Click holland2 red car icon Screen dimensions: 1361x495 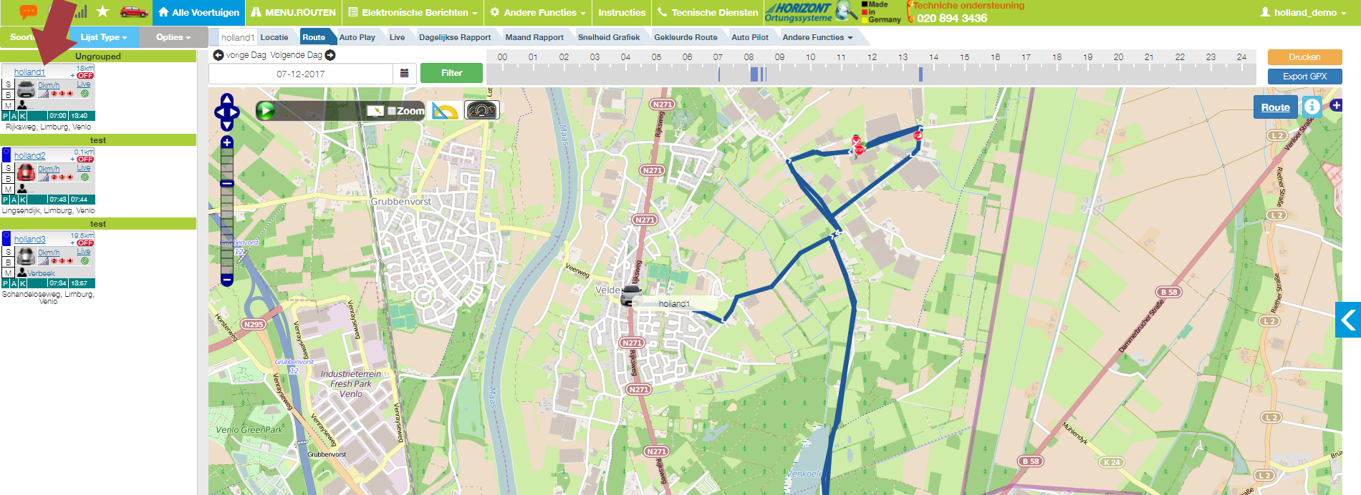pyautogui.click(x=26, y=172)
